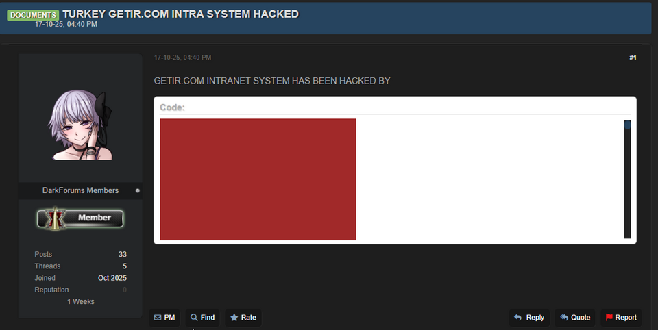Image resolution: width=658 pixels, height=330 pixels.
Task: Click the PM envelope button
Action: 164,318
